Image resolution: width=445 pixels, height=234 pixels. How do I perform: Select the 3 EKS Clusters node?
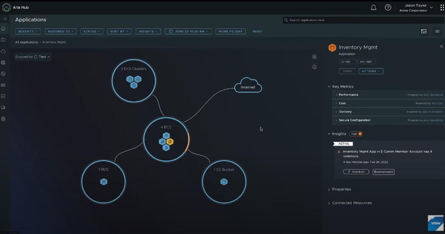pyautogui.click(x=134, y=81)
